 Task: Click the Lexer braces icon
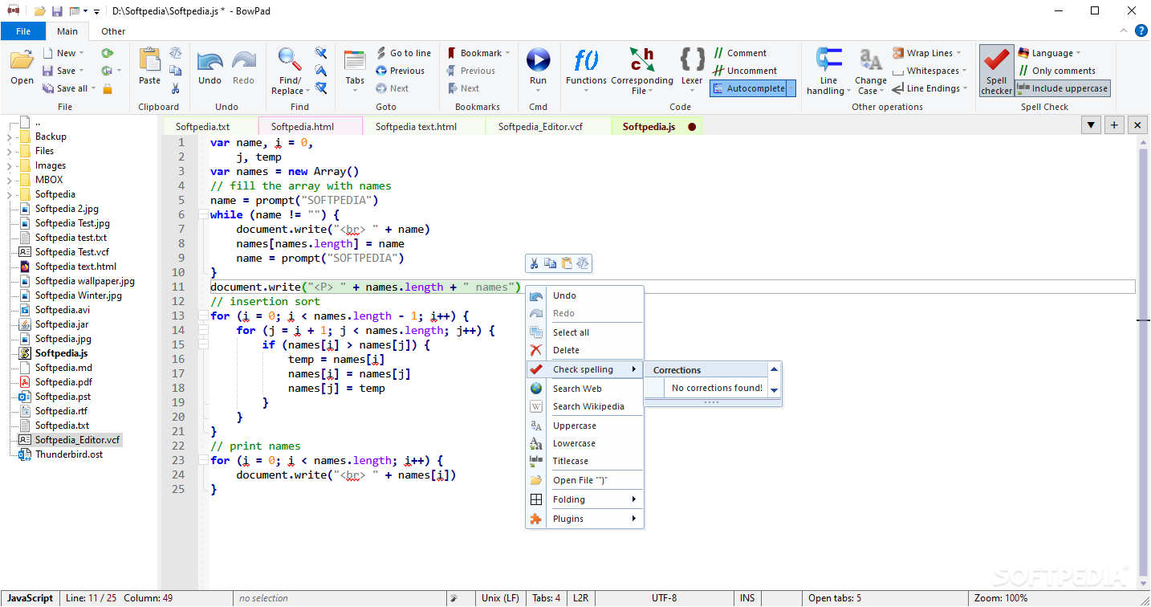coord(692,60)
